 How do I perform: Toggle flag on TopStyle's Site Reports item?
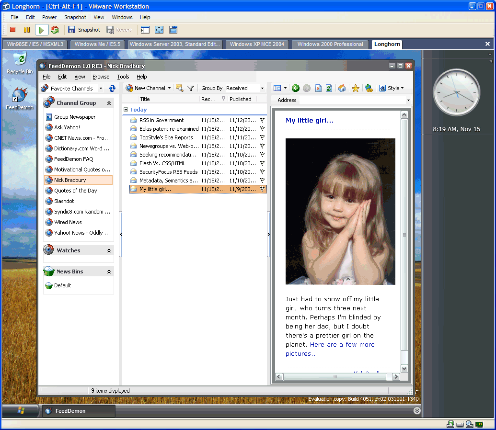[262, 137]
